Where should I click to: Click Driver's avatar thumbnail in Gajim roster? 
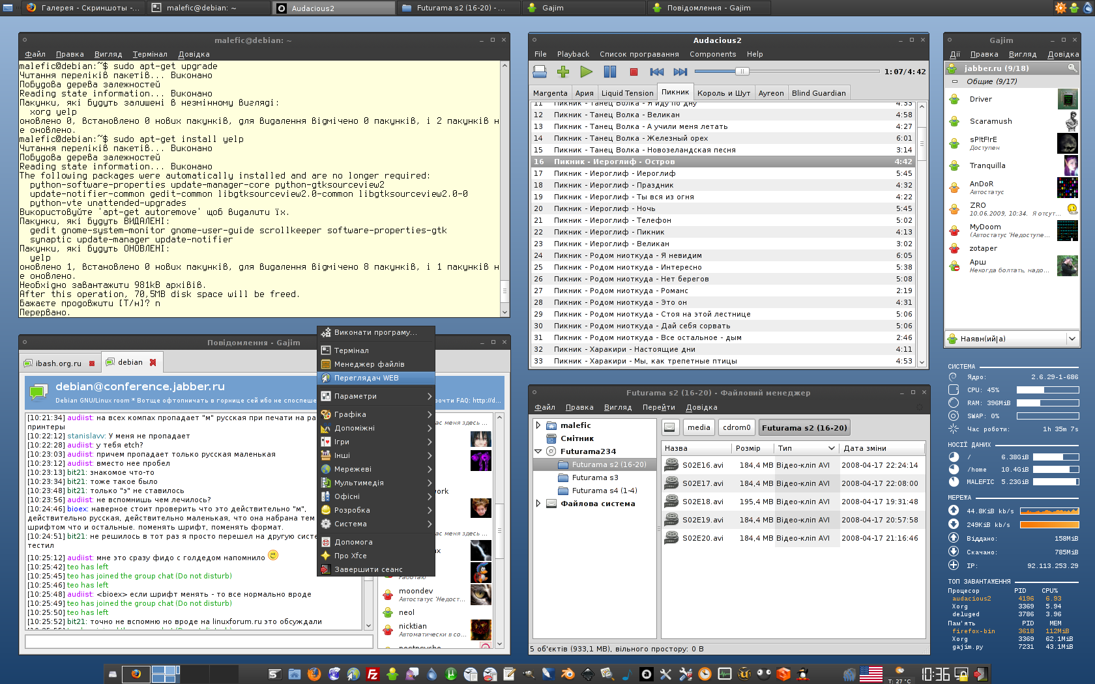(x=1067, y=99)
